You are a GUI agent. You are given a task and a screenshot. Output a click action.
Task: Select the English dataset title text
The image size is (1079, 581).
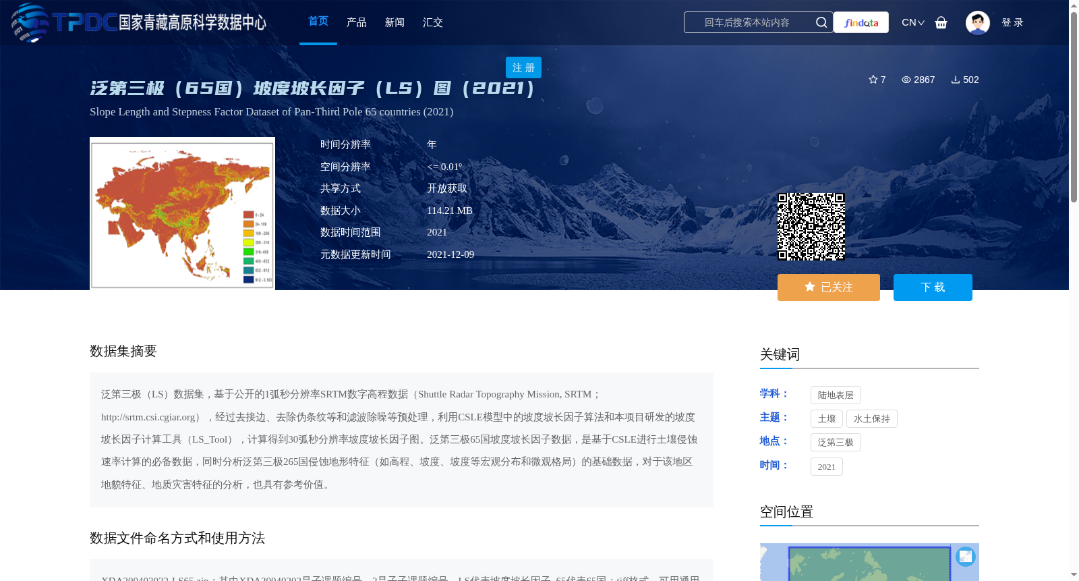[x=271, y=111]
